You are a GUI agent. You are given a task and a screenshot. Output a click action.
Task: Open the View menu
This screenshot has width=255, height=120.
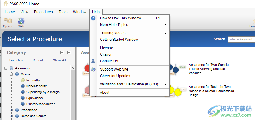pos(24,12)
